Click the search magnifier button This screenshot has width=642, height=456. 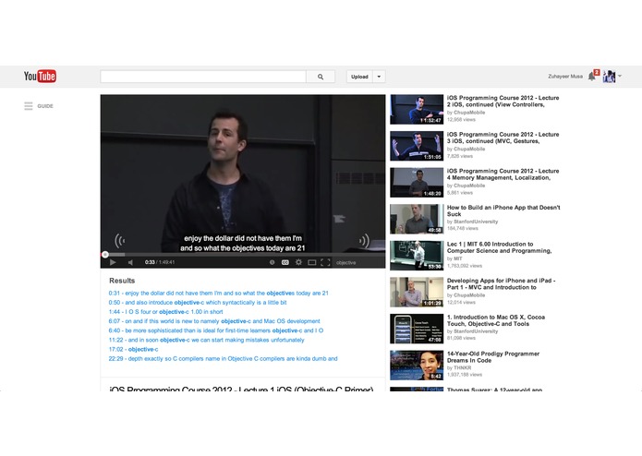321,77
